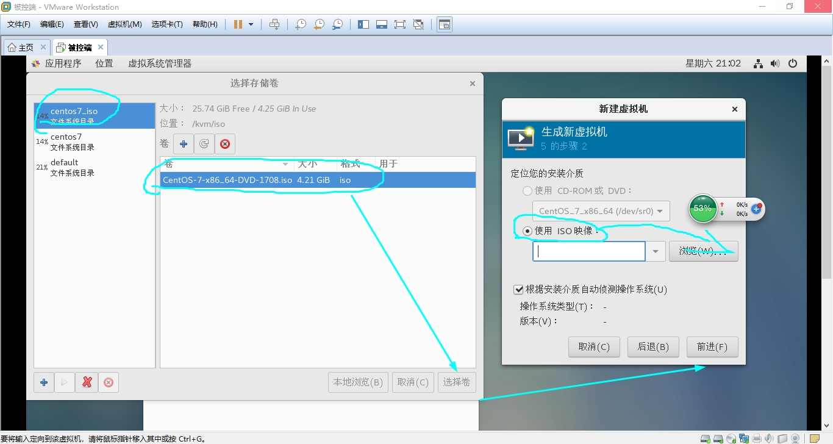Click the send Ctrl+Alt+Del toolbar icon
The height and width of the screenshot is (444, 833).
274,24
